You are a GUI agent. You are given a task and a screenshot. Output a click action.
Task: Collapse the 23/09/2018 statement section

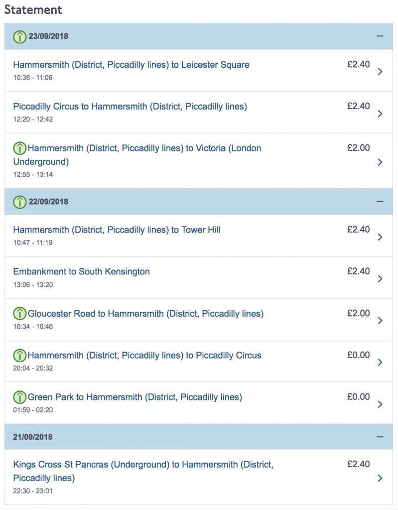380,36
